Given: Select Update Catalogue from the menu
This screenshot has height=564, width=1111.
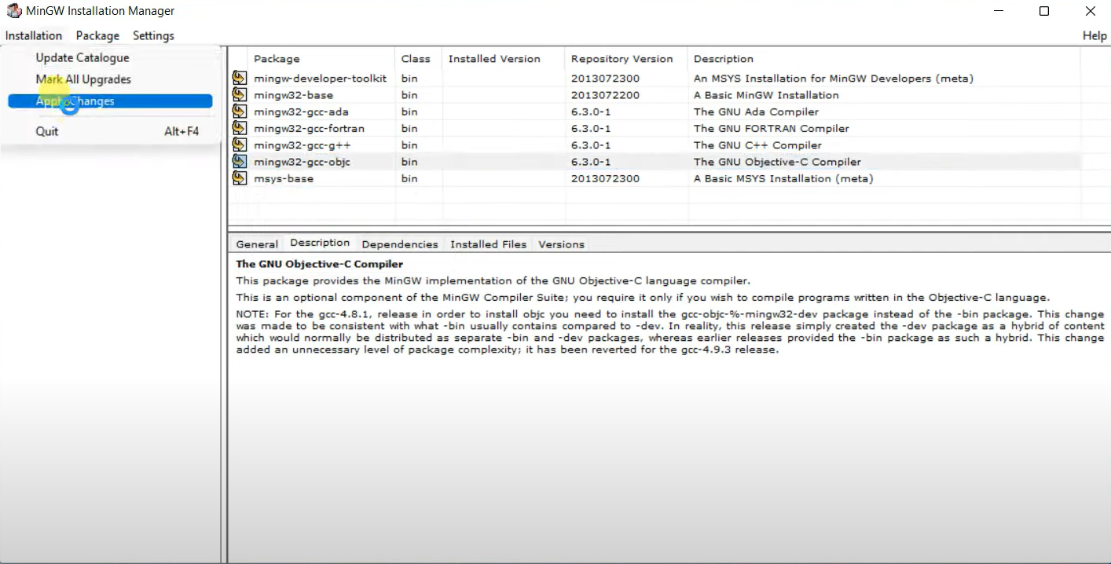Looking at the screenshot, I should pos(82,57).
